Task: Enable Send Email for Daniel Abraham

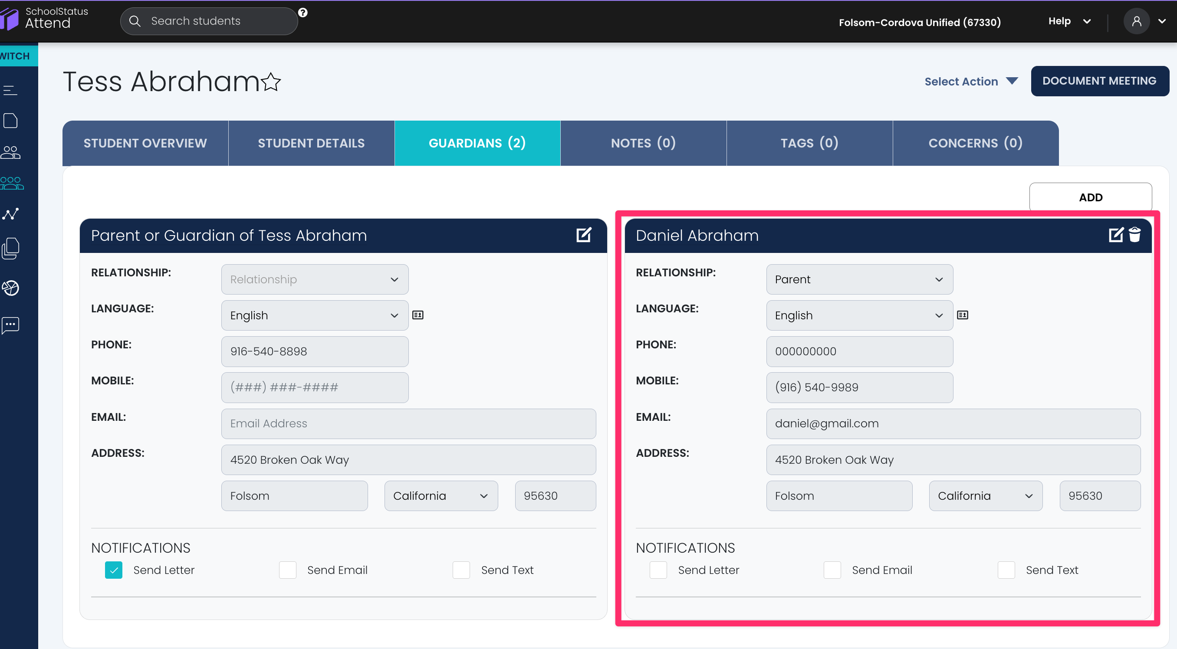Action: click(x=832, y=570)
